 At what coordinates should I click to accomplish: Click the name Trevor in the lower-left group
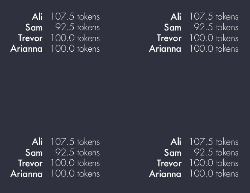[30, 163]
